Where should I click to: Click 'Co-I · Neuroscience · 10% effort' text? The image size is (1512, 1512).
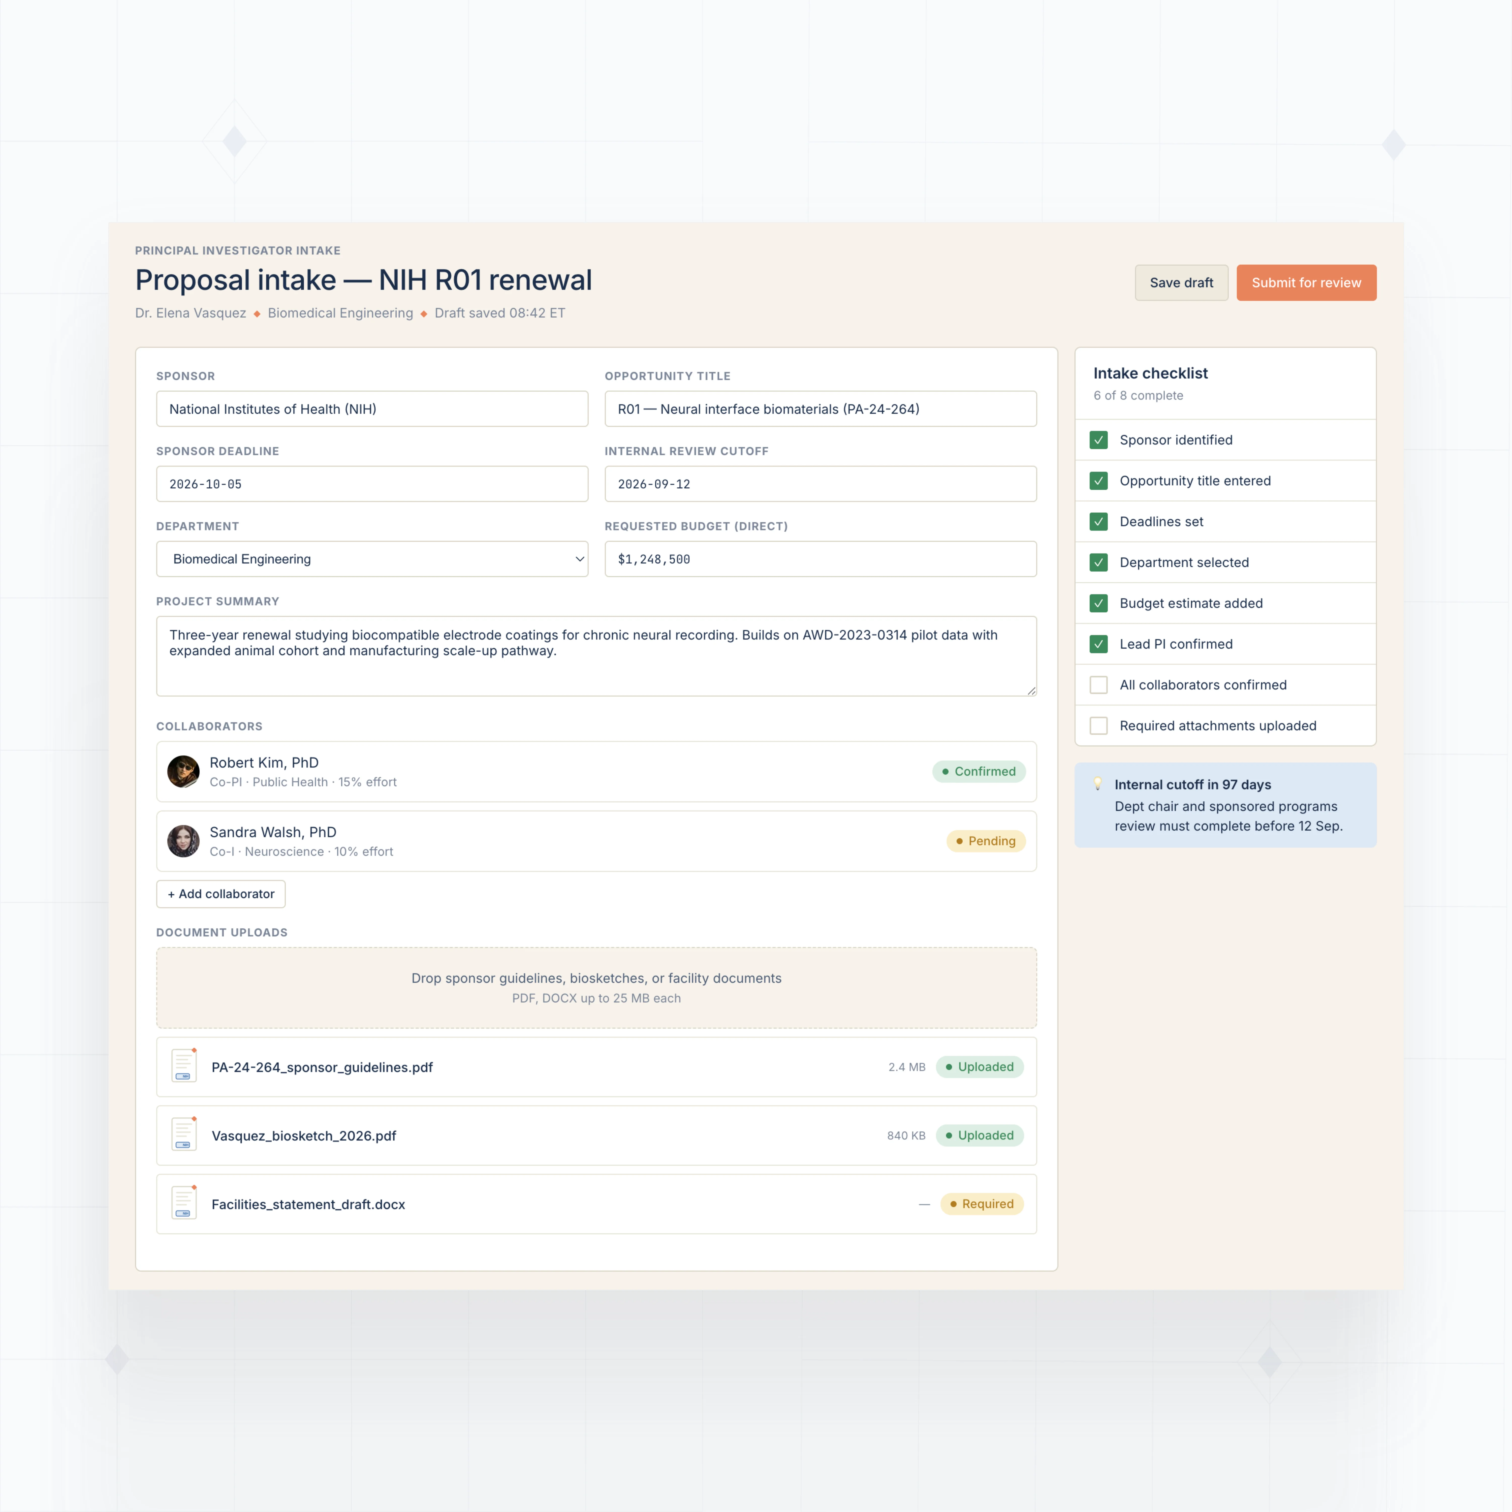pyautogui.click(x=301, y=852)
